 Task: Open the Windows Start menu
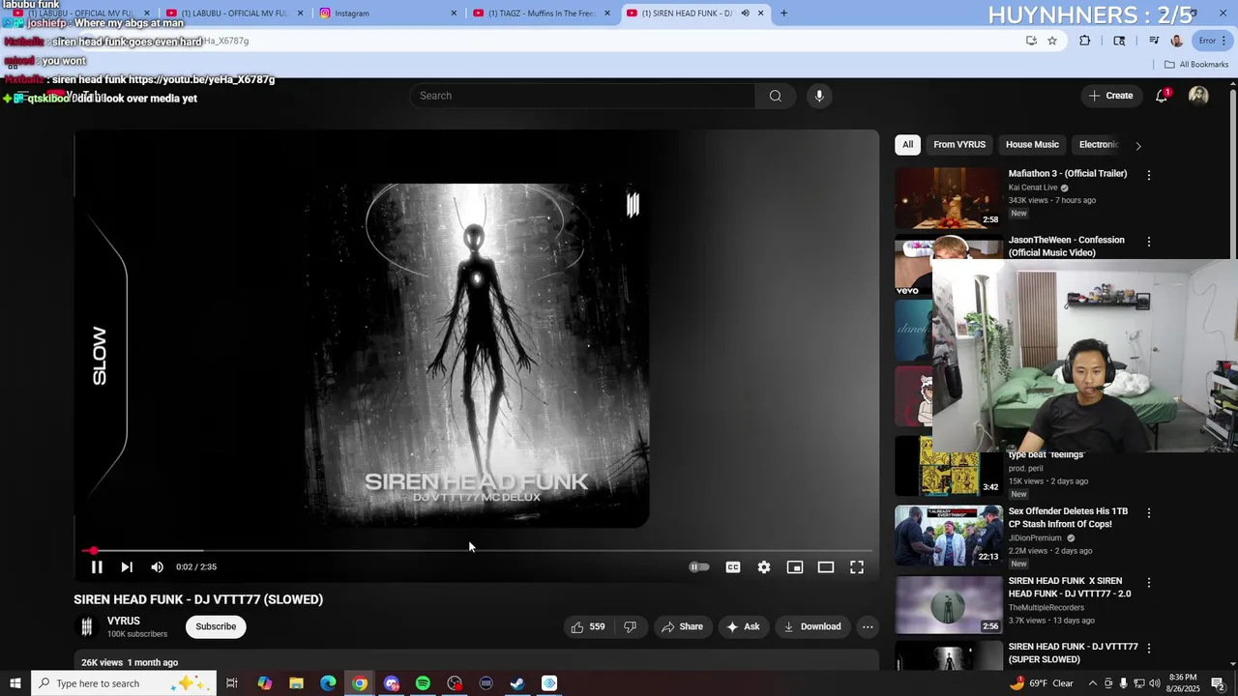pos(15,683)
